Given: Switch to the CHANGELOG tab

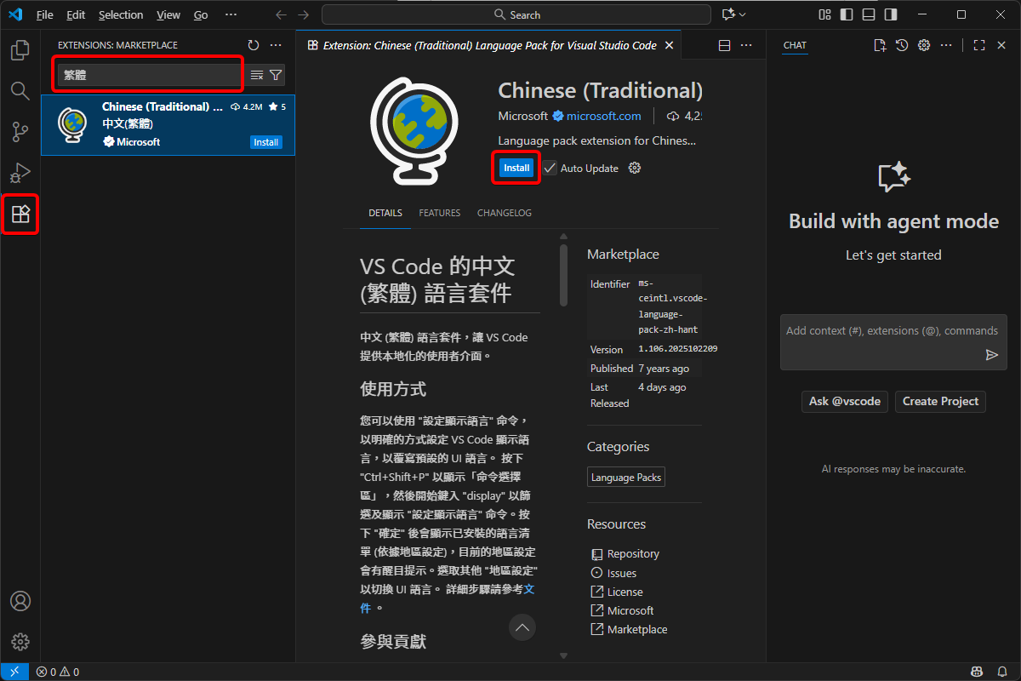Looking at the screenshot, I should [x=504, y=213].
